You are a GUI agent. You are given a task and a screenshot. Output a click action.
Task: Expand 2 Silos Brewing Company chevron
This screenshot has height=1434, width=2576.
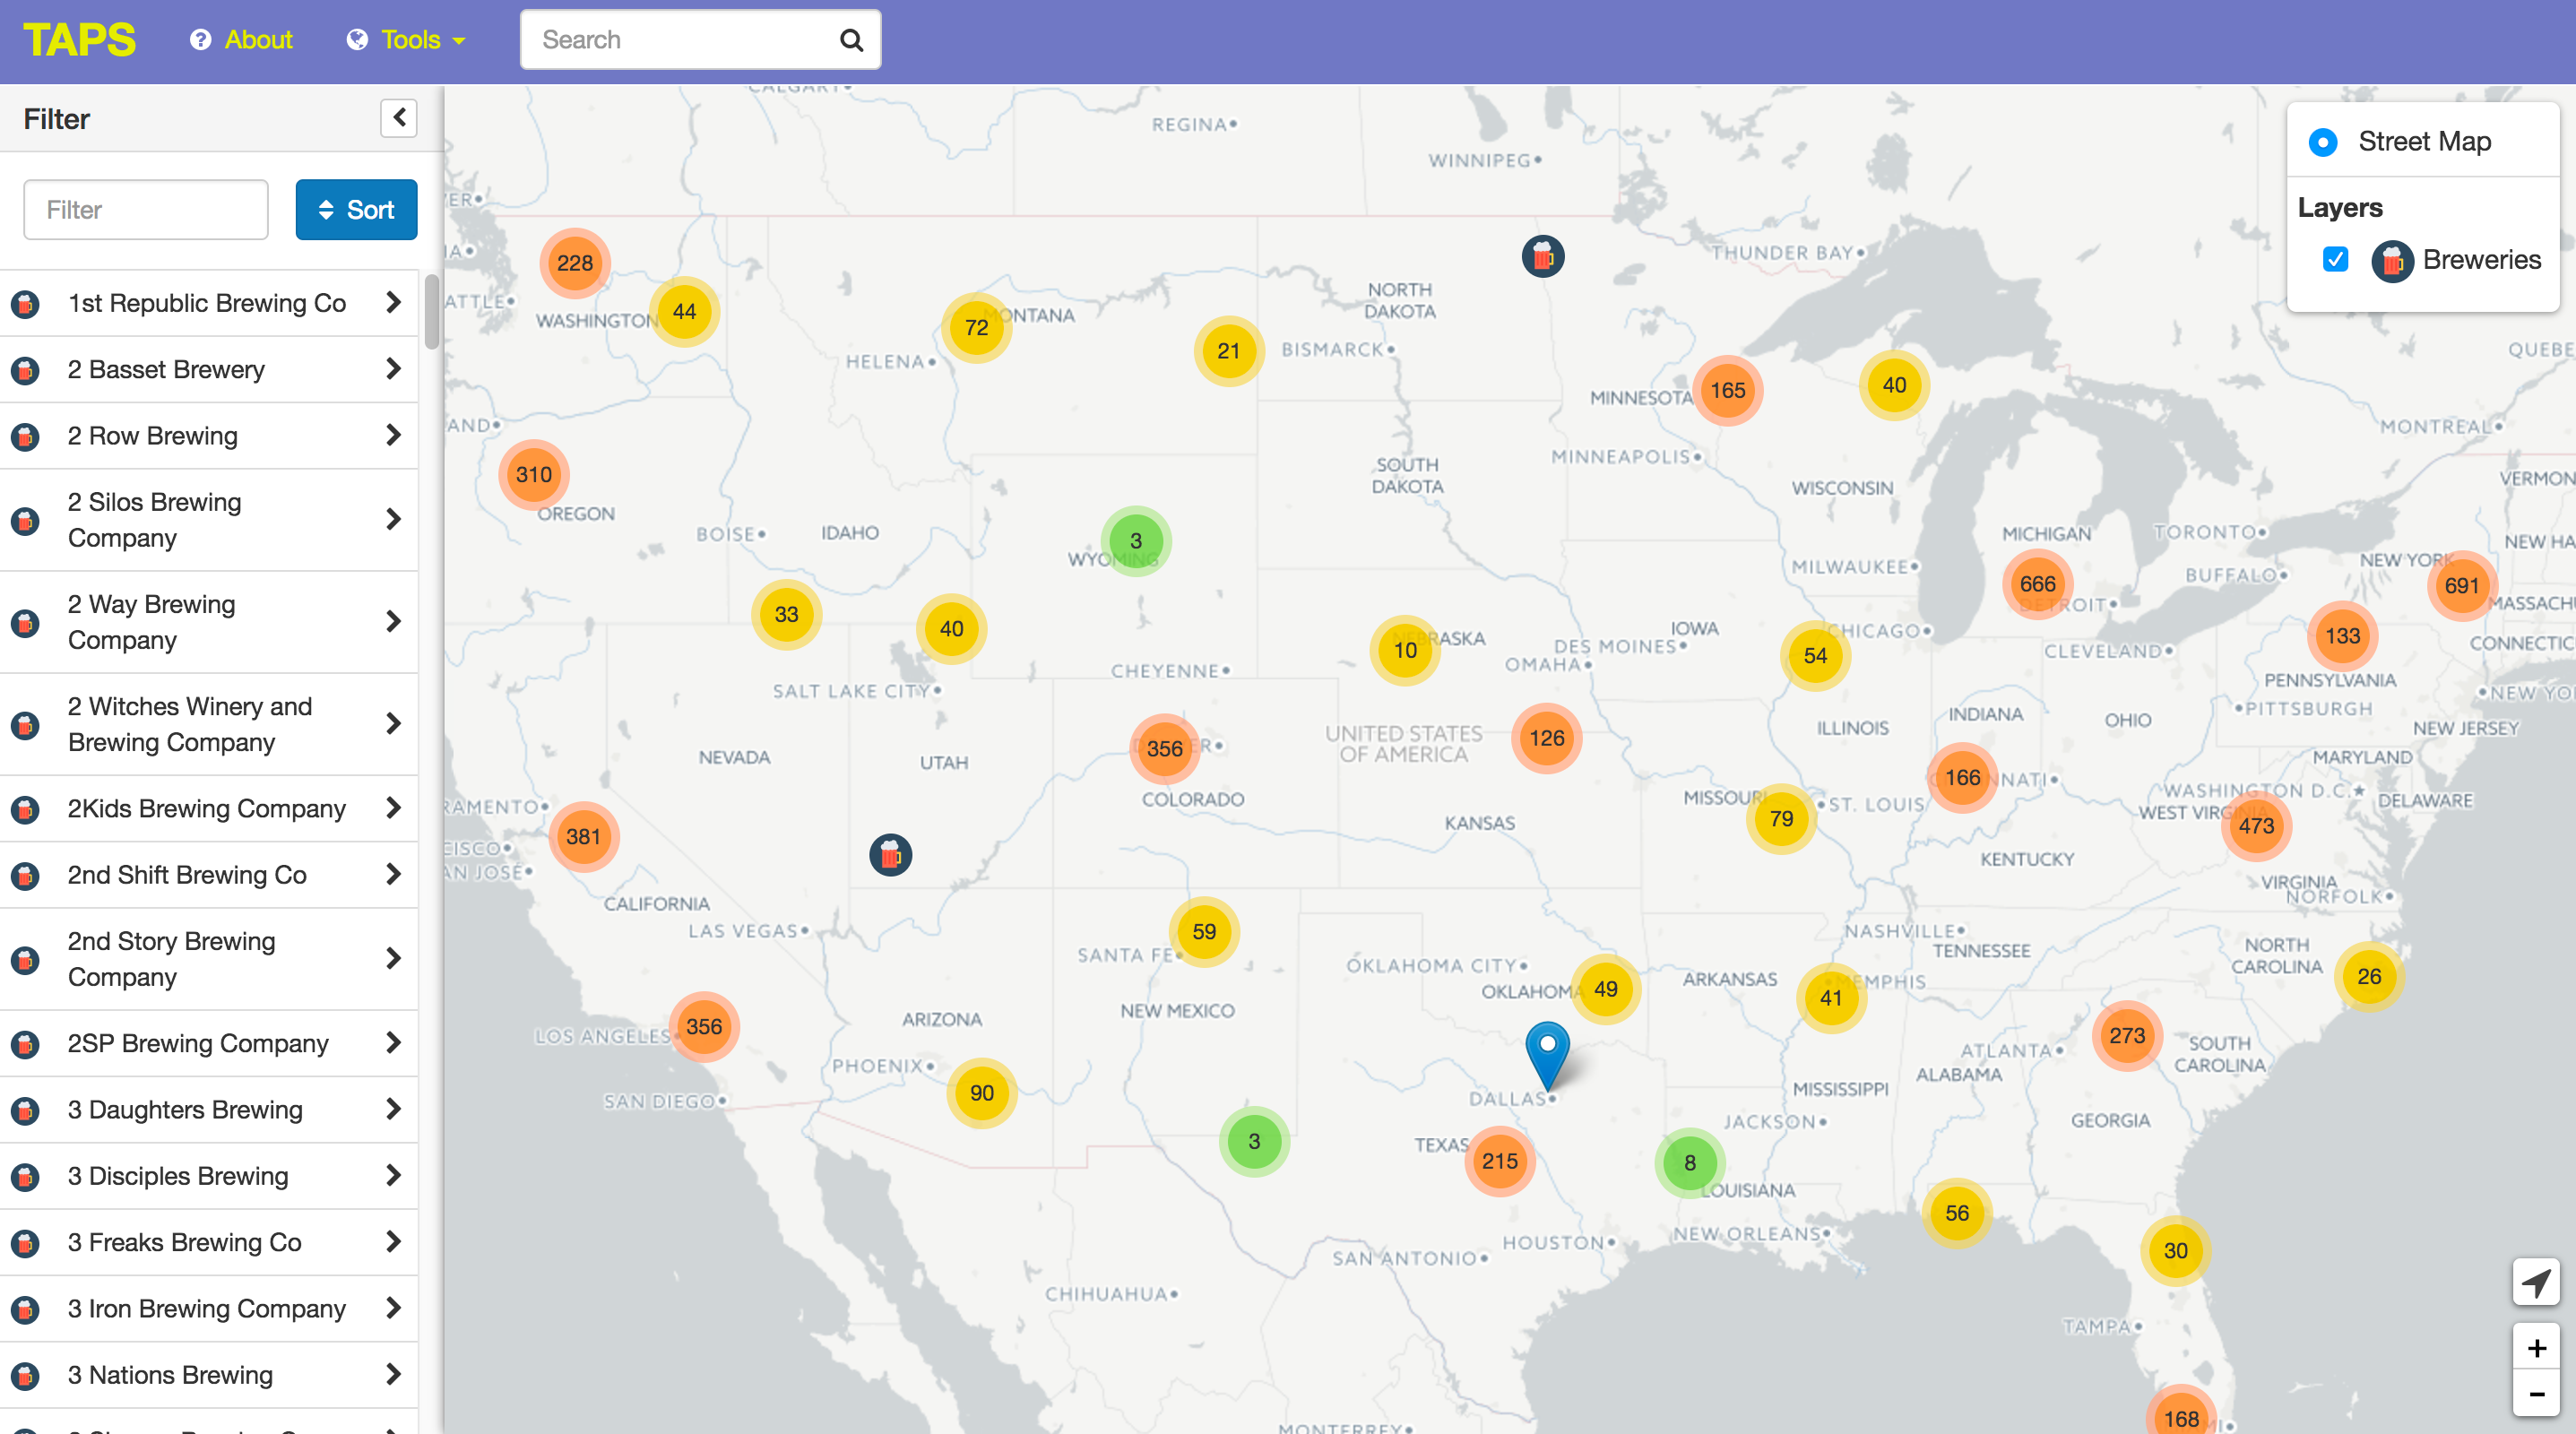[393, 519]
